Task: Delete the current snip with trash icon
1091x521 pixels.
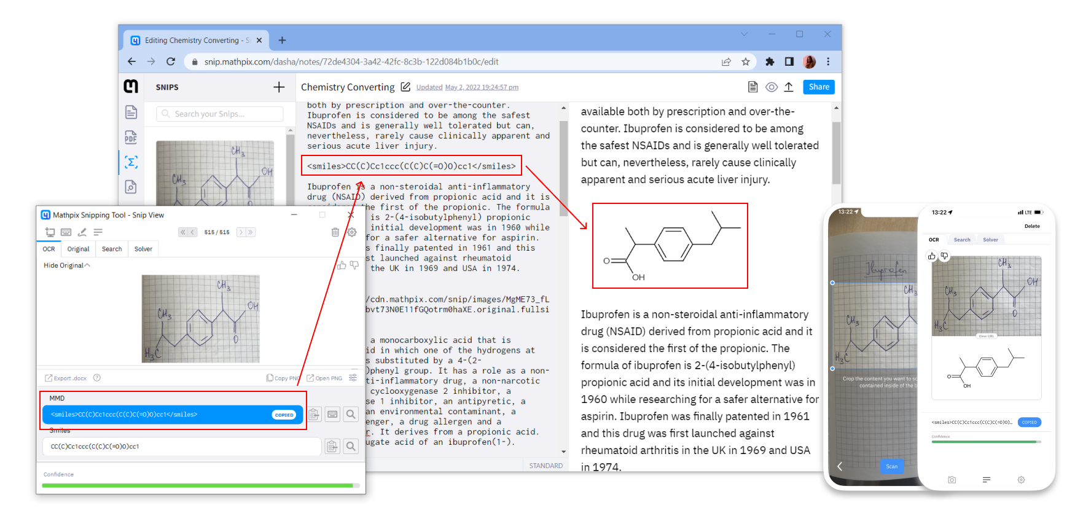Action: point(335,232)
